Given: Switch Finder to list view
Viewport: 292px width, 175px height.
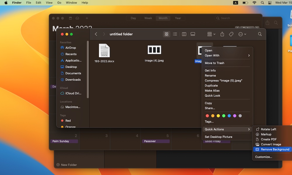Looking at the screenshot, I should click(x=175, y=34).
